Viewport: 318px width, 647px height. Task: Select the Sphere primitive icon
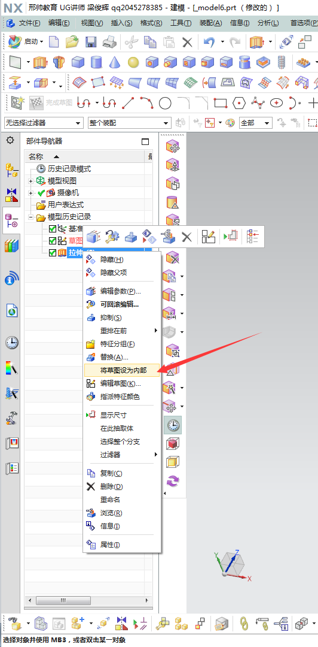click(x=133, y=62)
